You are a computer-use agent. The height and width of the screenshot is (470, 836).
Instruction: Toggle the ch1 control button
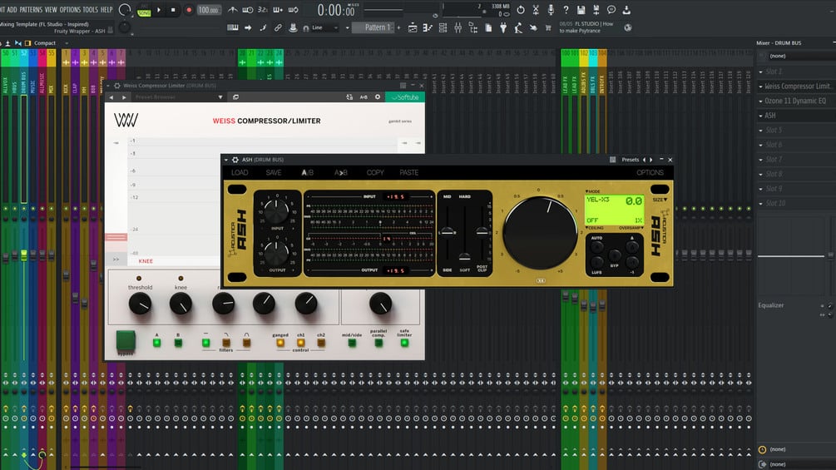(300, 343)
